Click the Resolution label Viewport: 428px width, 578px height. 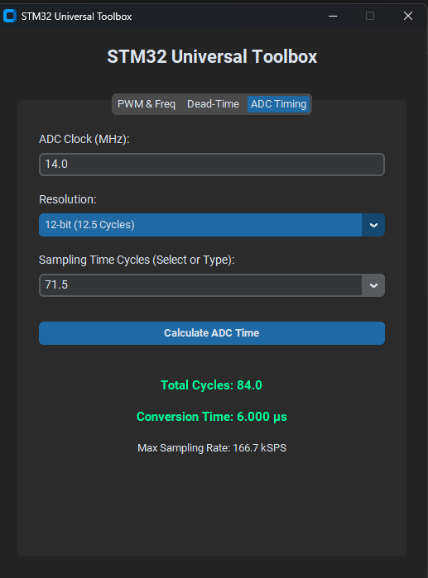(x=68, y=199)
